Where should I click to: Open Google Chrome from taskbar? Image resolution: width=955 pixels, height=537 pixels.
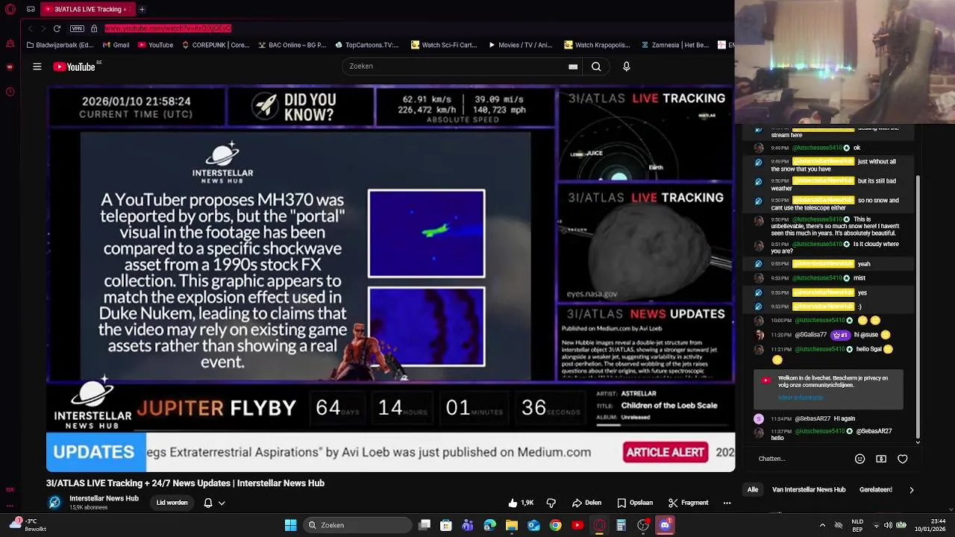point(555,525)
